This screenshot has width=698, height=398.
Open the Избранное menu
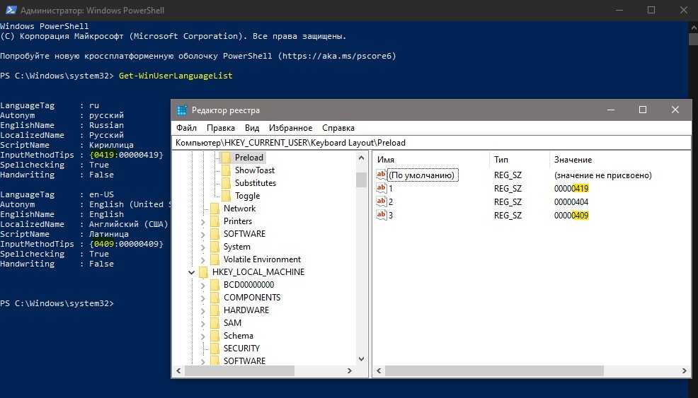pyautogui.click(x=290, y=128)
